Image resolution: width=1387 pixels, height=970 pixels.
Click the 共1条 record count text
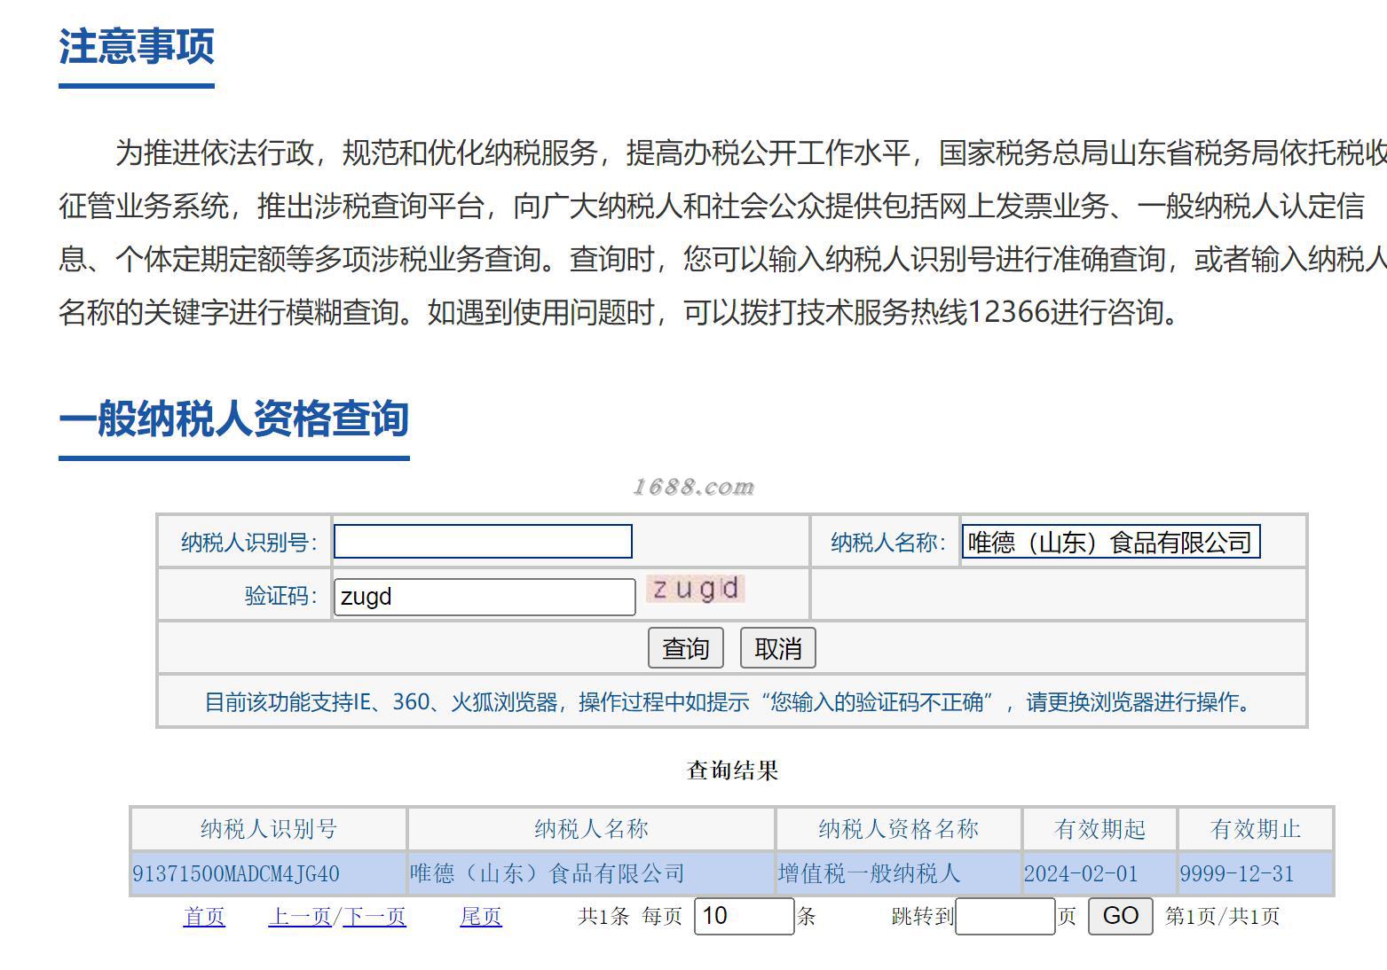pos(603,916)
